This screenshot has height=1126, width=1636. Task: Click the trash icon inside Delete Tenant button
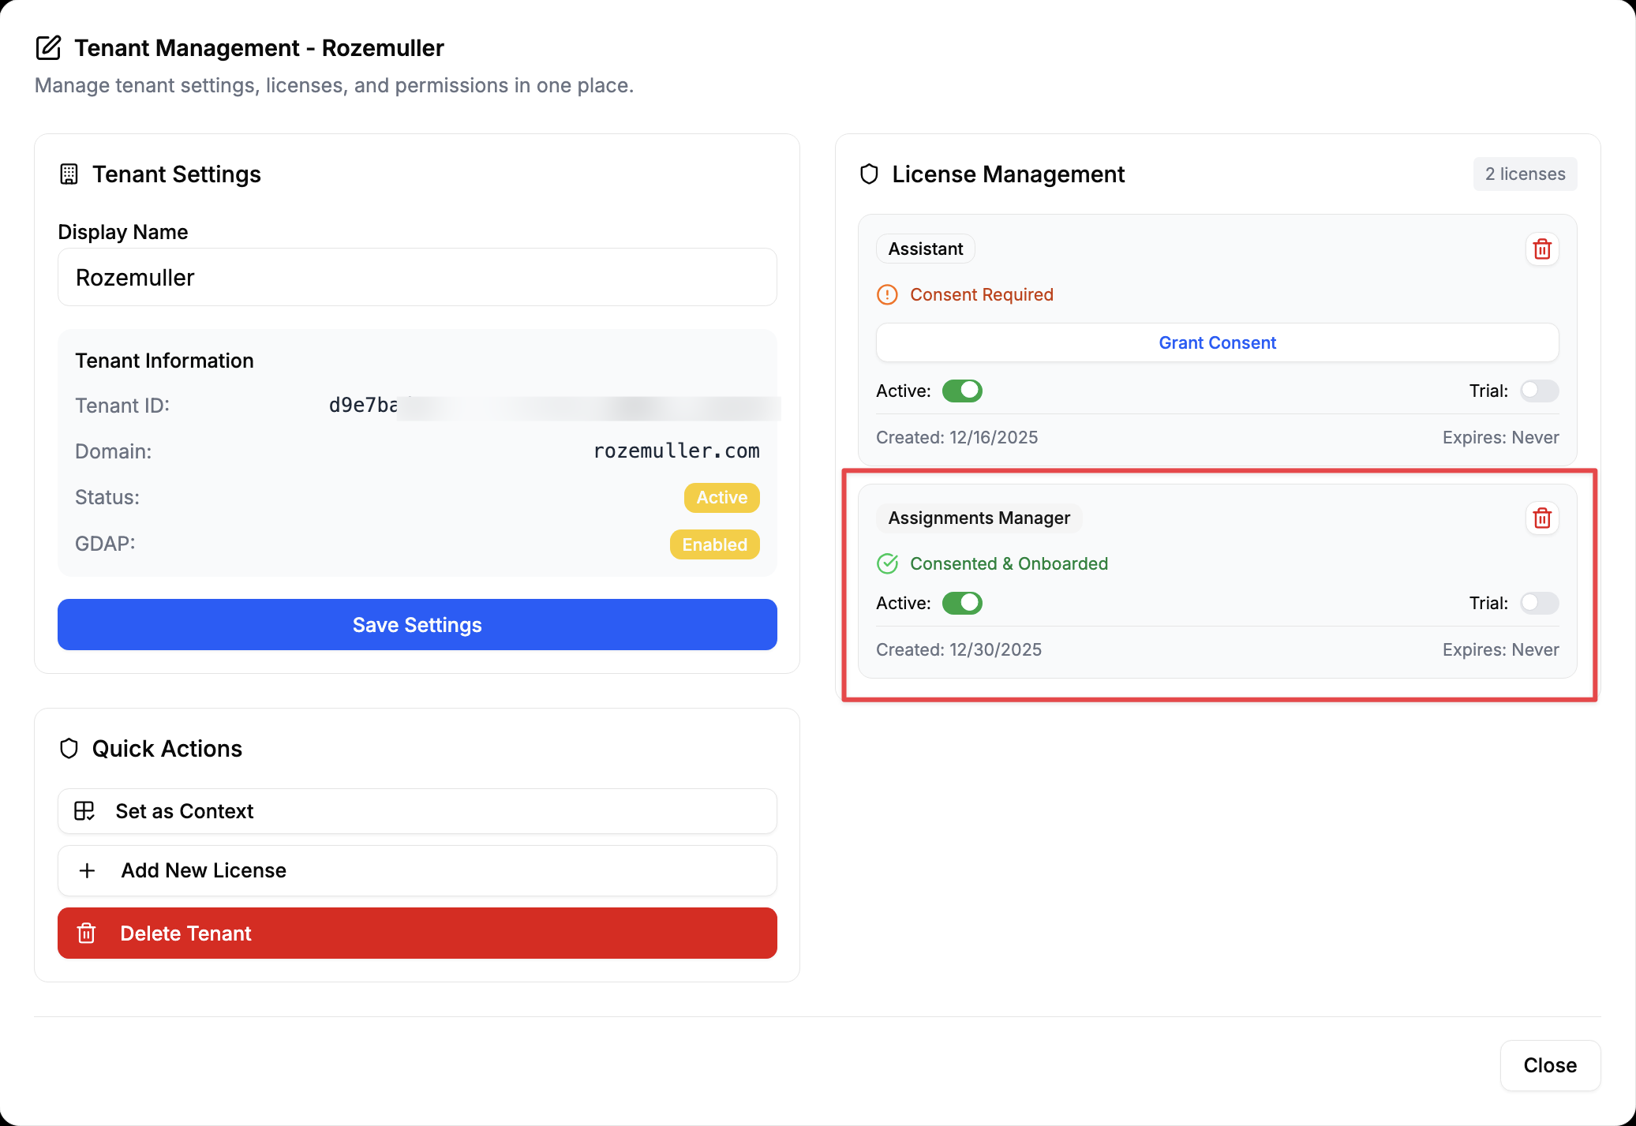pos(86,933)
